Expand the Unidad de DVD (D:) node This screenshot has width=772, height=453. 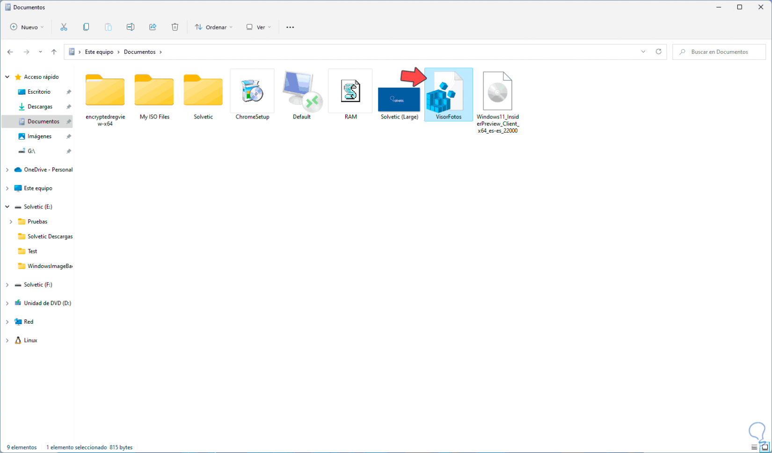click(7, 303)
